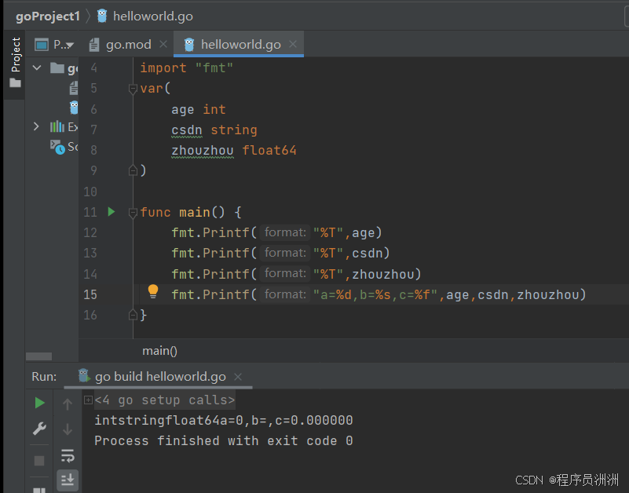This screenshot has height=493, width=629.
Task: Click the "%T" format string on line 14
Action: click(x=328, y=275)
